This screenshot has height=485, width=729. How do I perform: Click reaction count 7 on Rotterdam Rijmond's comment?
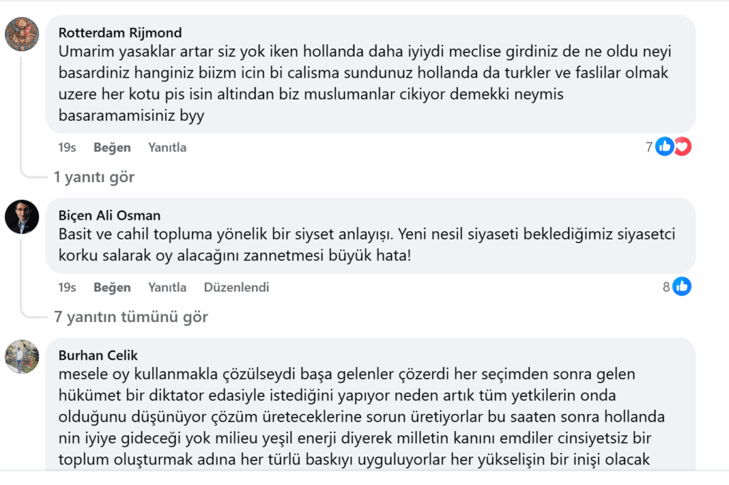649,148
